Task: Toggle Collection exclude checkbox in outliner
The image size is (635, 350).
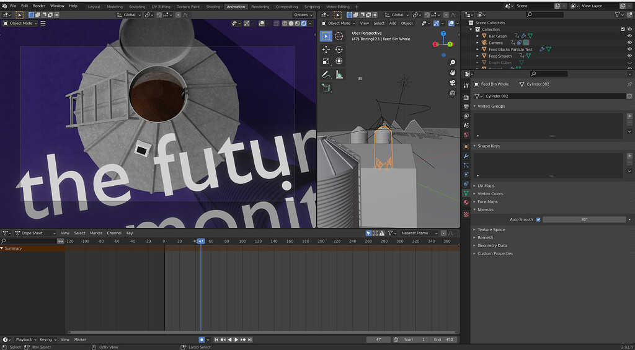Action: point(623,29)
